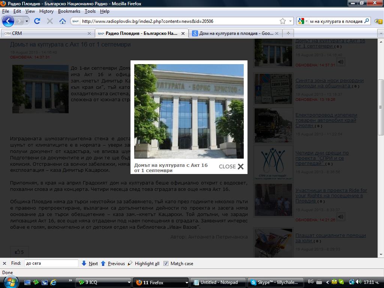Close the Радио Пловдив tab
Image resolution: width=384 pixels, height=288 pixels.
(183, 33)
